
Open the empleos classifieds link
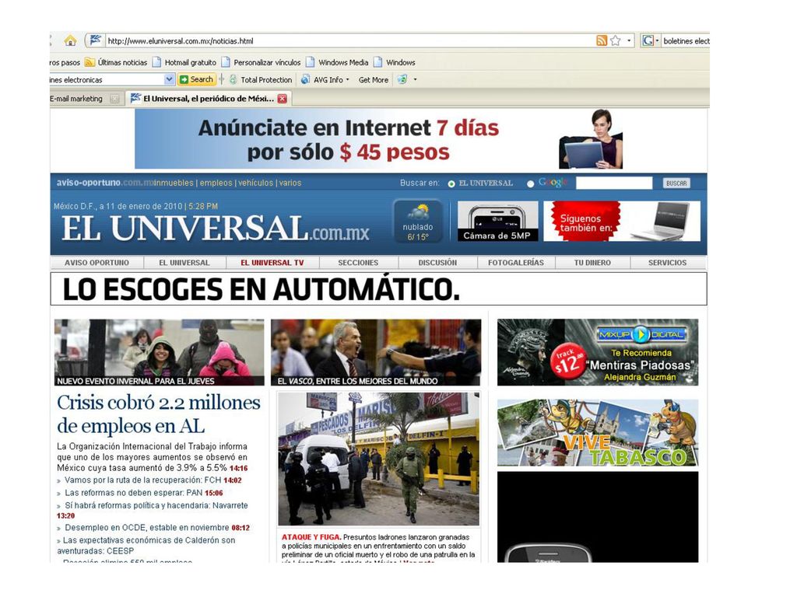216,183
